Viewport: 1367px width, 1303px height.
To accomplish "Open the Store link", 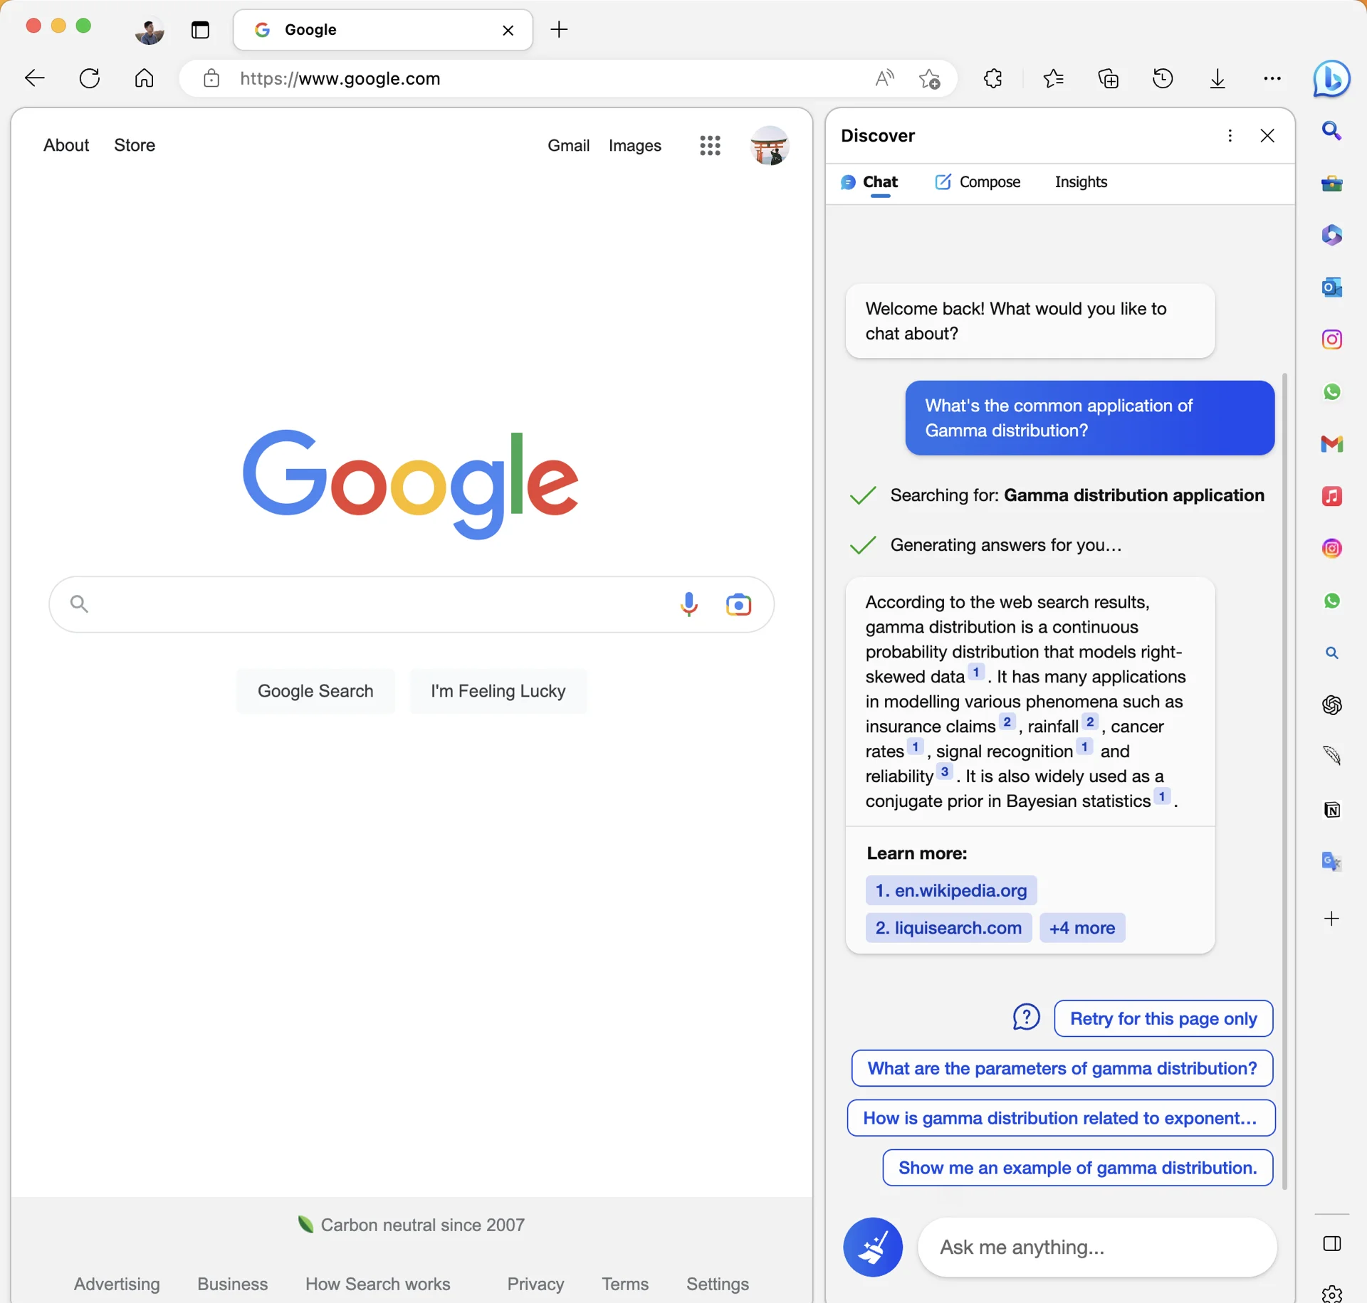I will [x=135, y=145].
